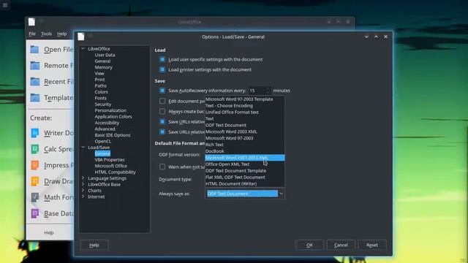468x263 pixels.
Task: Select HTML Compatibility tree item
Action: coord(115,172)
